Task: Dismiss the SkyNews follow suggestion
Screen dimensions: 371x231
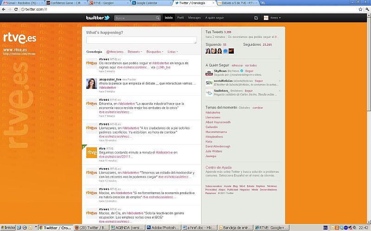Action: [279, 71]
